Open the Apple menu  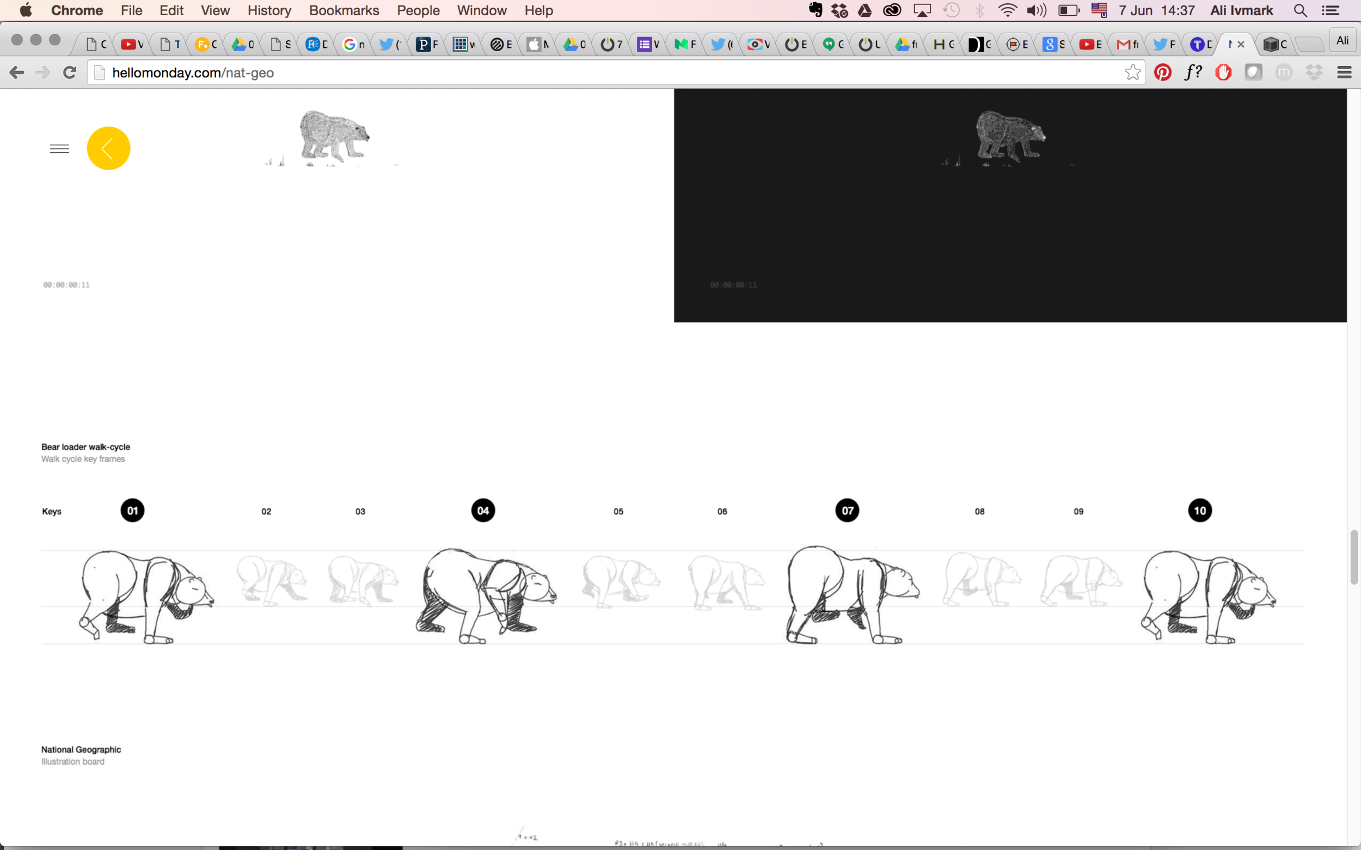pos(26,10)
